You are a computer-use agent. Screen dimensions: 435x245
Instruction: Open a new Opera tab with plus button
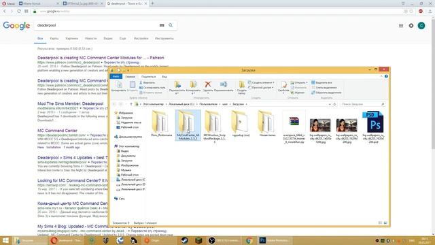point(152,3)
